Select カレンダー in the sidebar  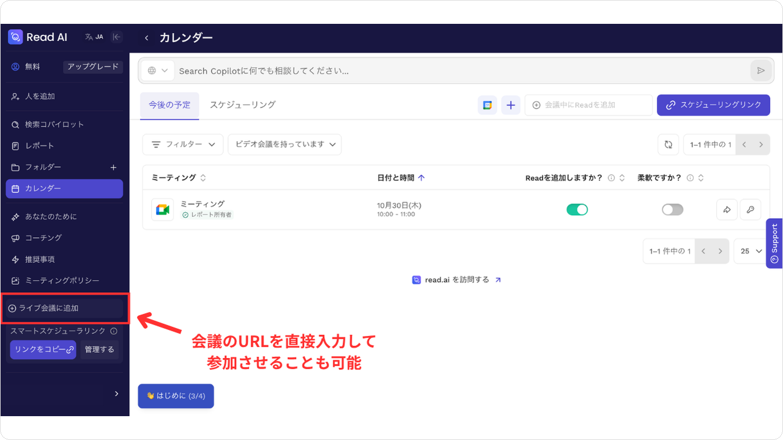pos(64,189)
